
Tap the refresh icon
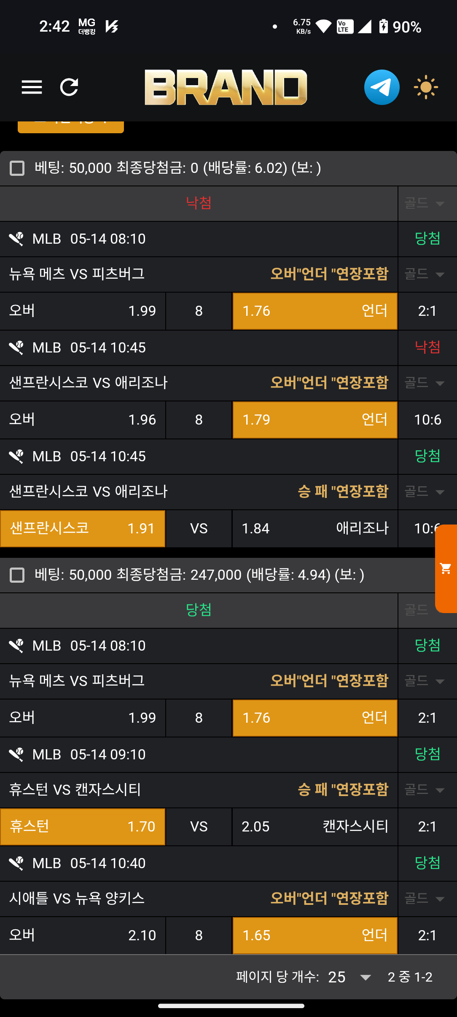[x=69, y=87]
